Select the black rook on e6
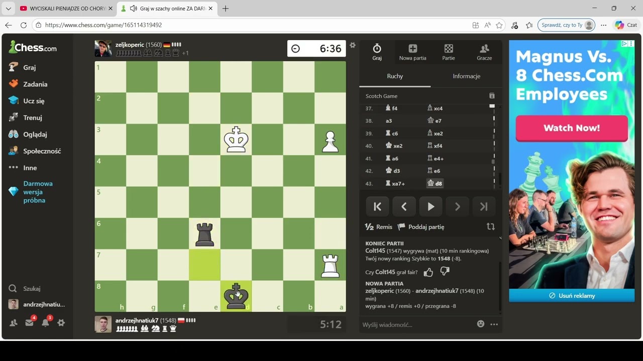Image resolution: width=643 pixels, height=361 pixels. click(204, 234)
